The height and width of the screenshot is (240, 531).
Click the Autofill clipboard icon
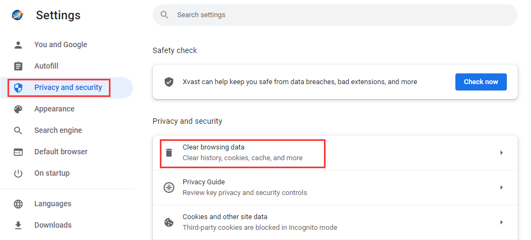click(x=18, y=66)
